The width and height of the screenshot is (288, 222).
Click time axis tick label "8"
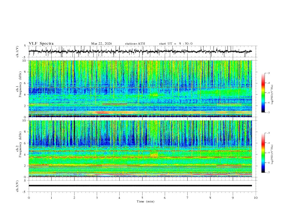point(210,198)
